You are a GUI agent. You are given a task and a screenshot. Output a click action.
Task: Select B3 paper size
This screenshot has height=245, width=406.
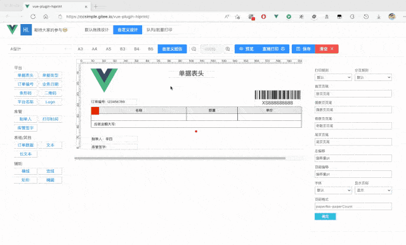point(122,49)
